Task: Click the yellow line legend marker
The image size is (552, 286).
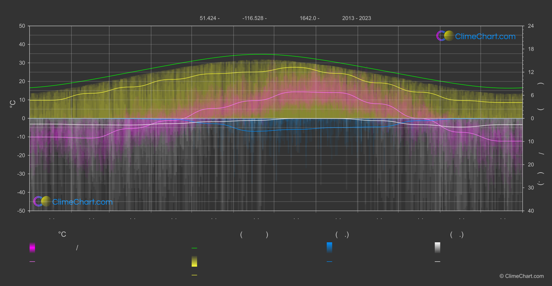Action: pos(194,275)
